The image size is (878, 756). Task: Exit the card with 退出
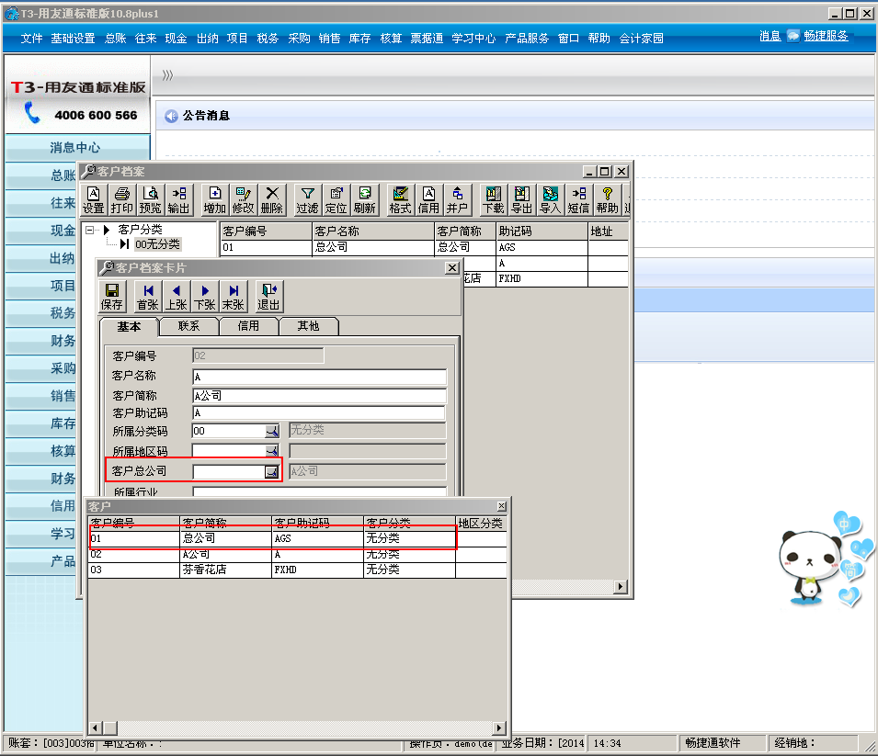[268, 297]
